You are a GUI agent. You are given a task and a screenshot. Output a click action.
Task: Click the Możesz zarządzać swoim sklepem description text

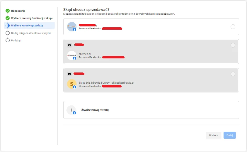tap(119, 14)
